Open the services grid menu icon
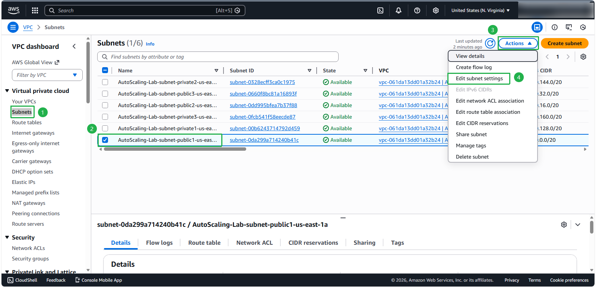 coord(35,10)
